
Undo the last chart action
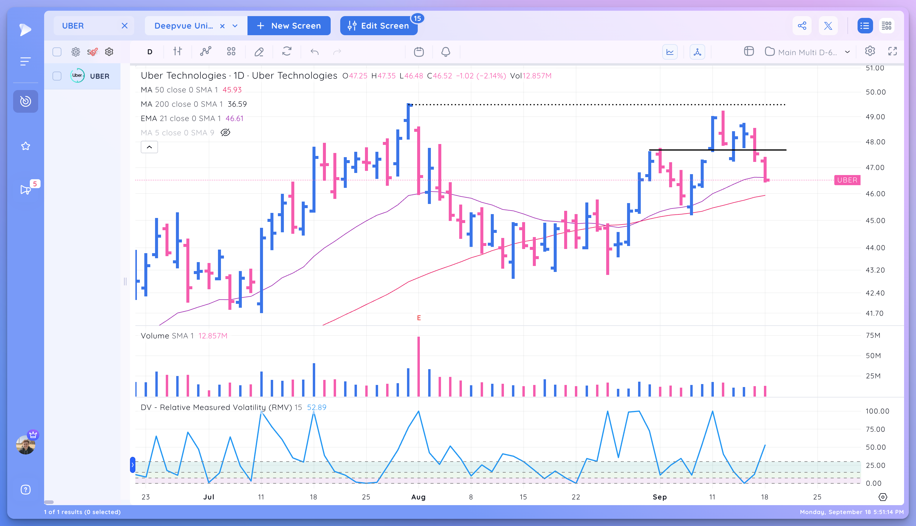315,52
